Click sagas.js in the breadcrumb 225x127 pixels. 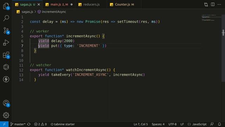(x=27, y=12)
